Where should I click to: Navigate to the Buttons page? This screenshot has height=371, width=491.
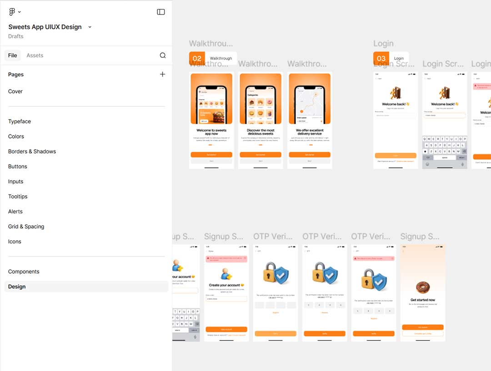pos(18,166)
